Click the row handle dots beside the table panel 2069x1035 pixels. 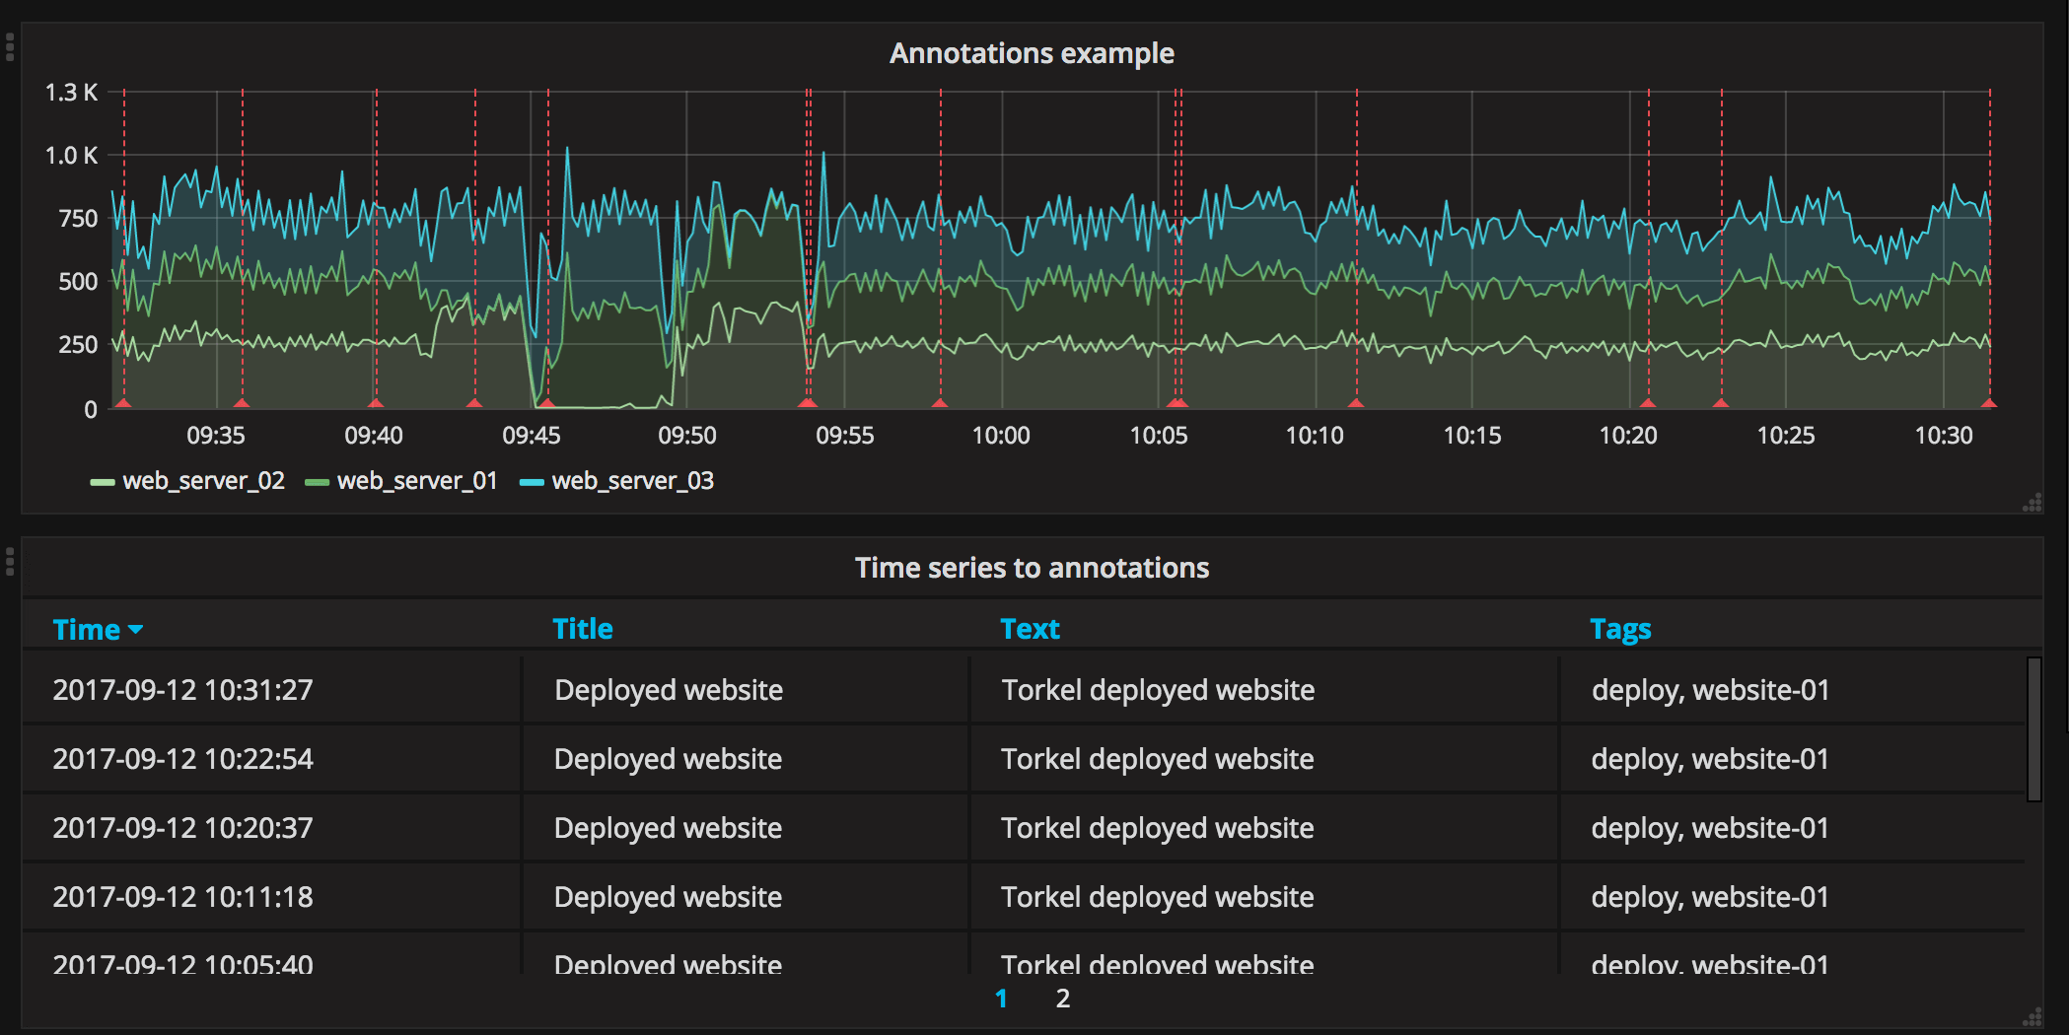tap(10, 562)
